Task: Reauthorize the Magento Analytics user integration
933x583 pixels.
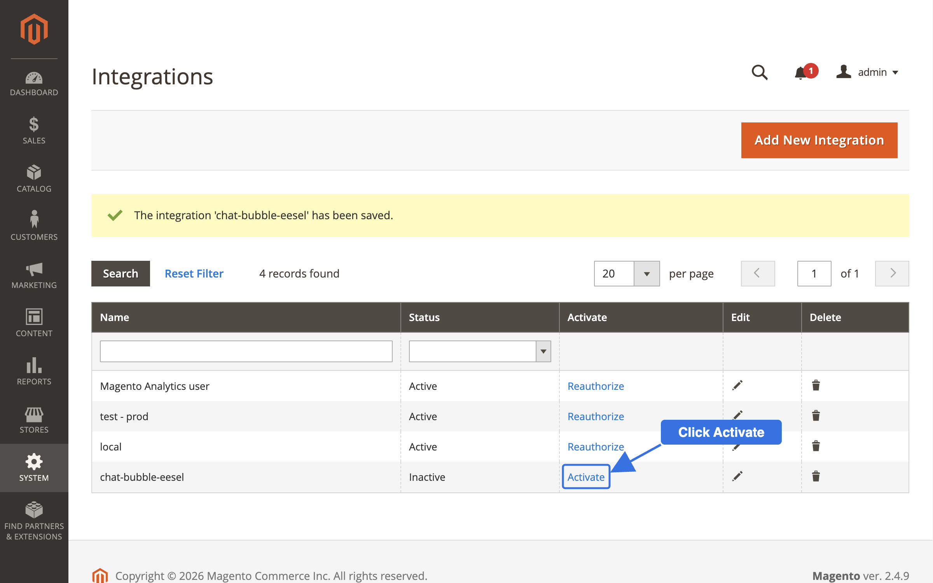Action: 596,386
